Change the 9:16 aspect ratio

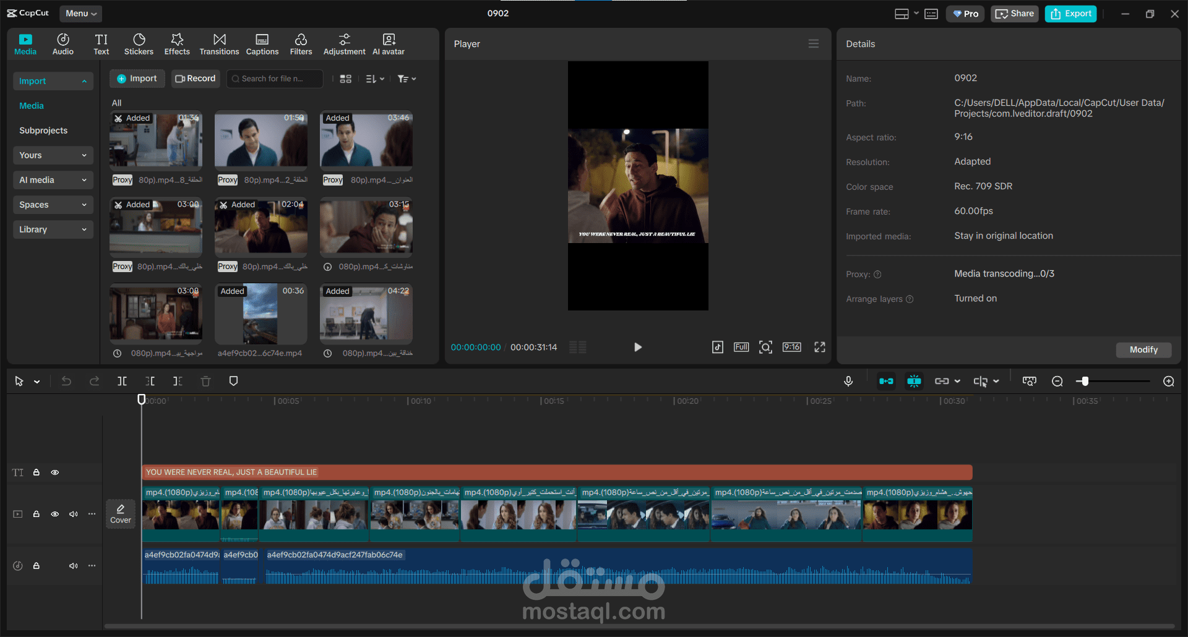[792, 347]
